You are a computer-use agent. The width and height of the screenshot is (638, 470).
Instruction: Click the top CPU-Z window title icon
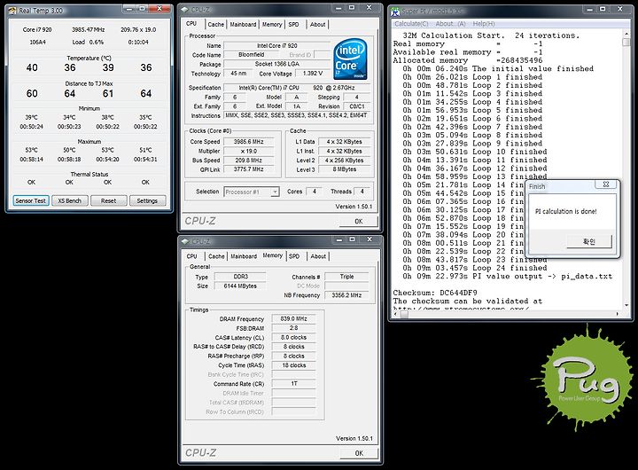point(184,10)
